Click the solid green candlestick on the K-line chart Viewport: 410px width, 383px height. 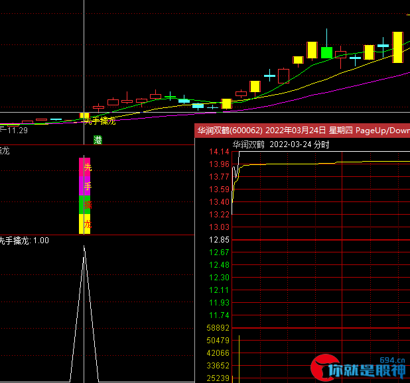tap(326, 52)
